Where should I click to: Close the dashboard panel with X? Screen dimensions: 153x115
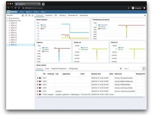145,15
